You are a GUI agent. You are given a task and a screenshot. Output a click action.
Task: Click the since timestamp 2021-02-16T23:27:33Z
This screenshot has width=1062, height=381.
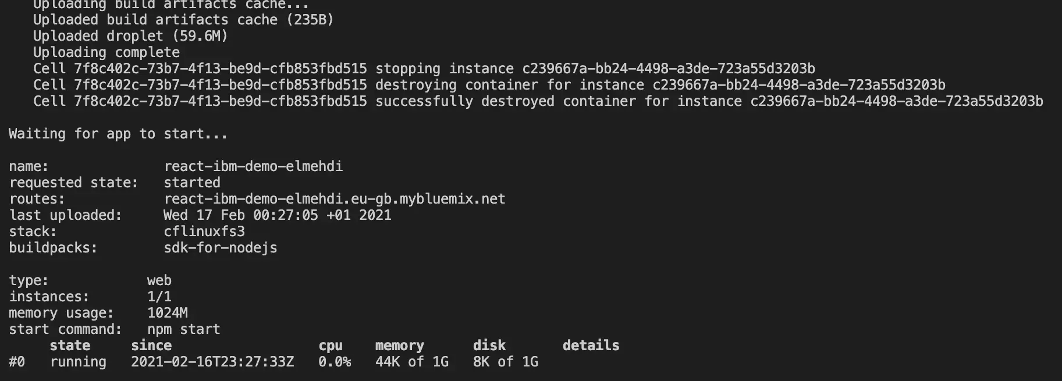click(x=212, y=362)
